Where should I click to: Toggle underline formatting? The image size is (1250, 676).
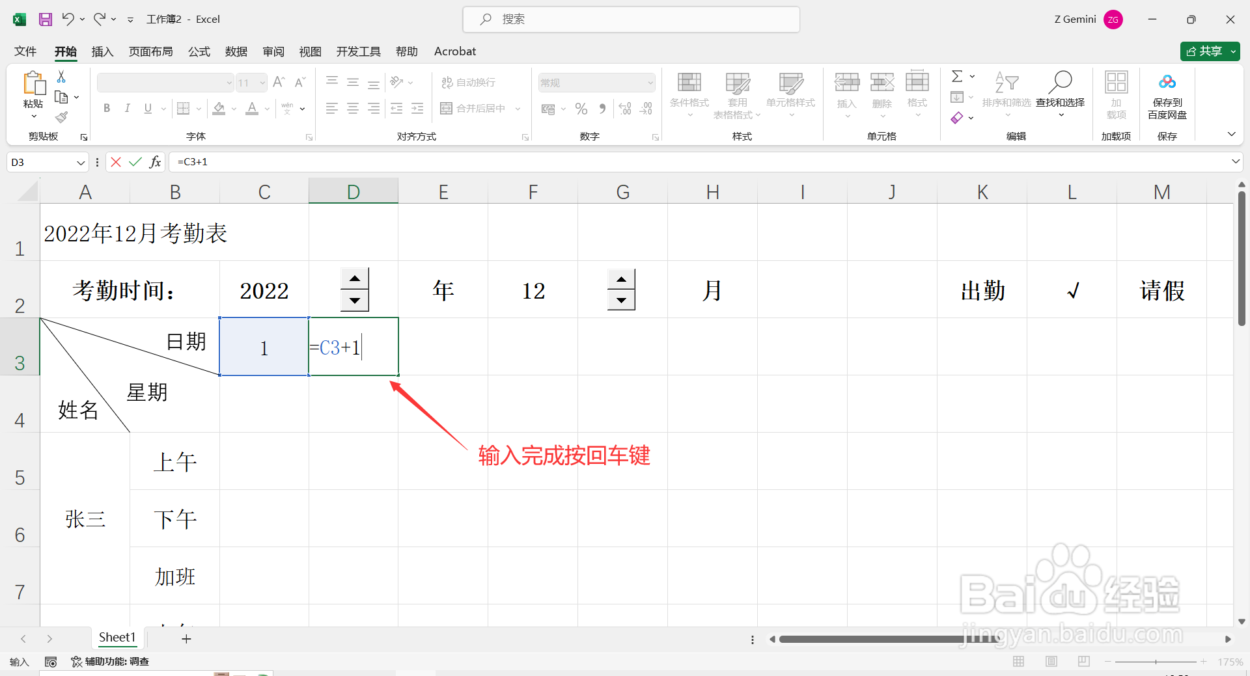coord(147,108)
